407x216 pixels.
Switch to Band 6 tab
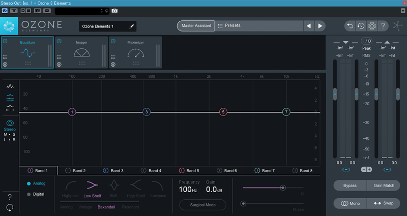[227, 171]
